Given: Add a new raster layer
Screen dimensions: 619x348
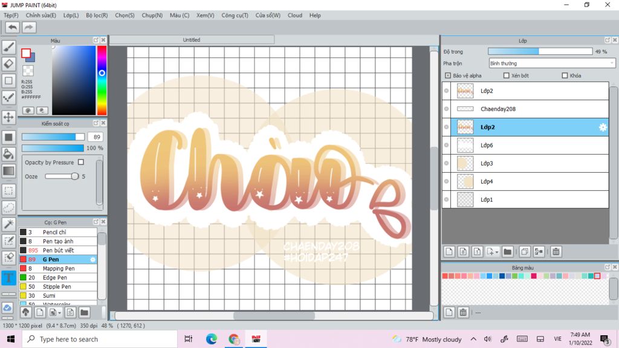Looking at the screenshot, I should [x=449, y=252].
